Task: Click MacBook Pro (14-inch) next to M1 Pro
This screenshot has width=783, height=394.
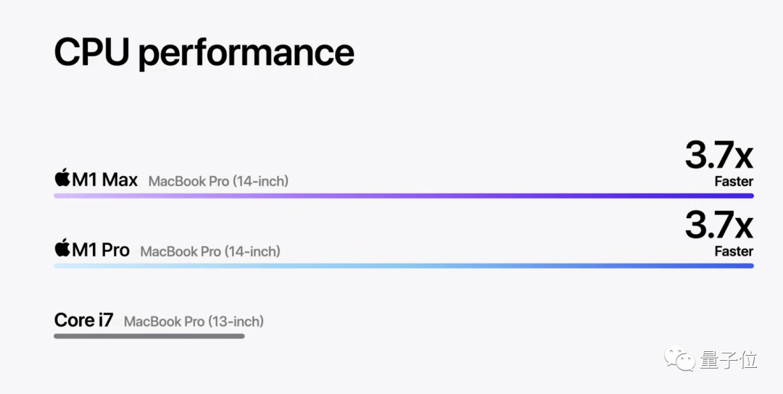Action: tap(210, 251)
